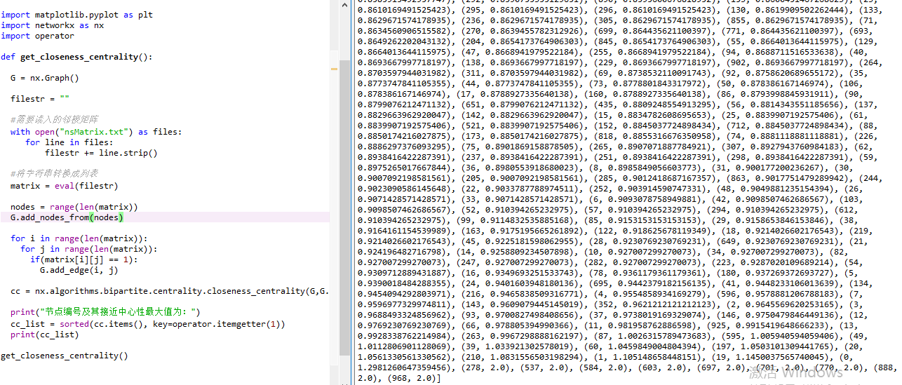Click the 'filestr = ""' assignment line
This screenshot has height=385, width=902.
(40, 99)
